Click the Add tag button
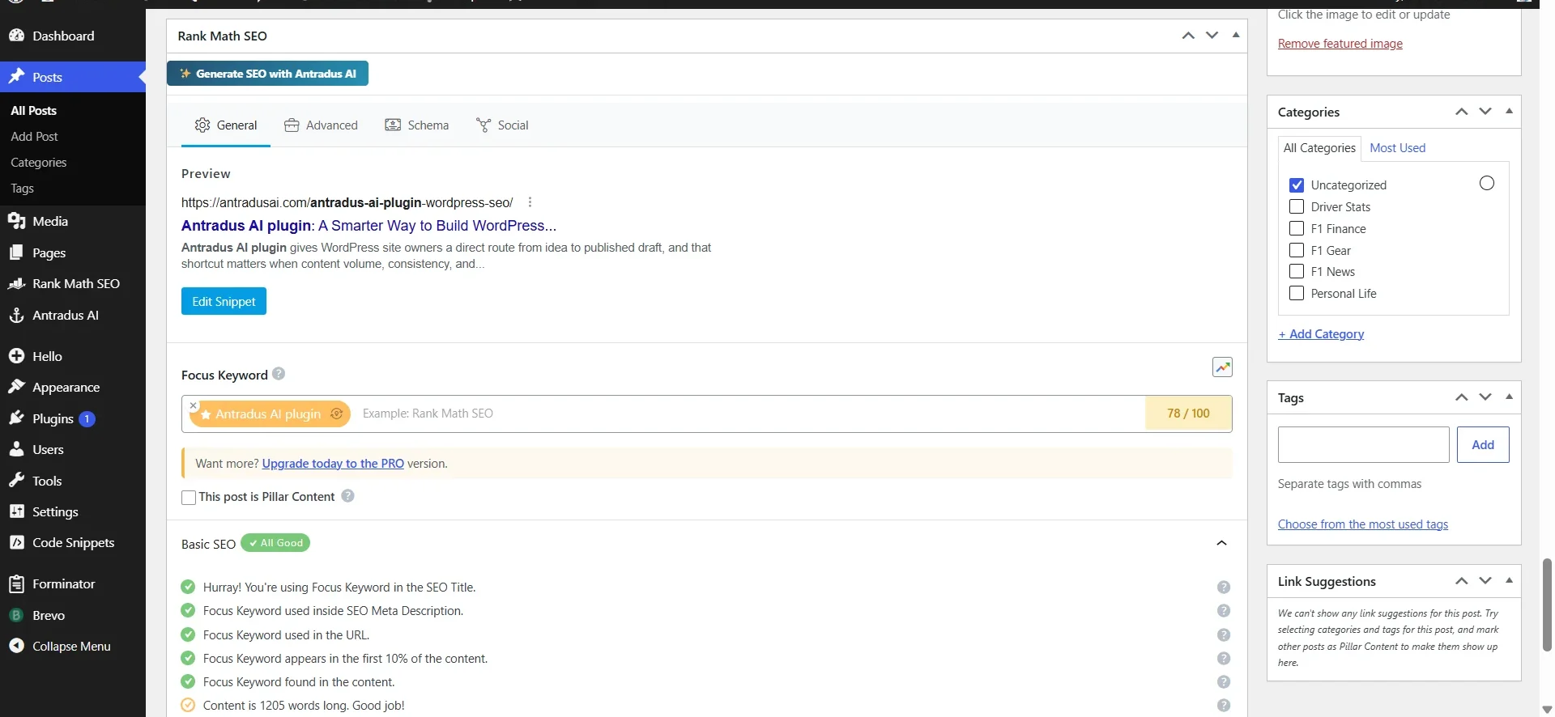1555x717 pixels. click(x=1483, y=444)
